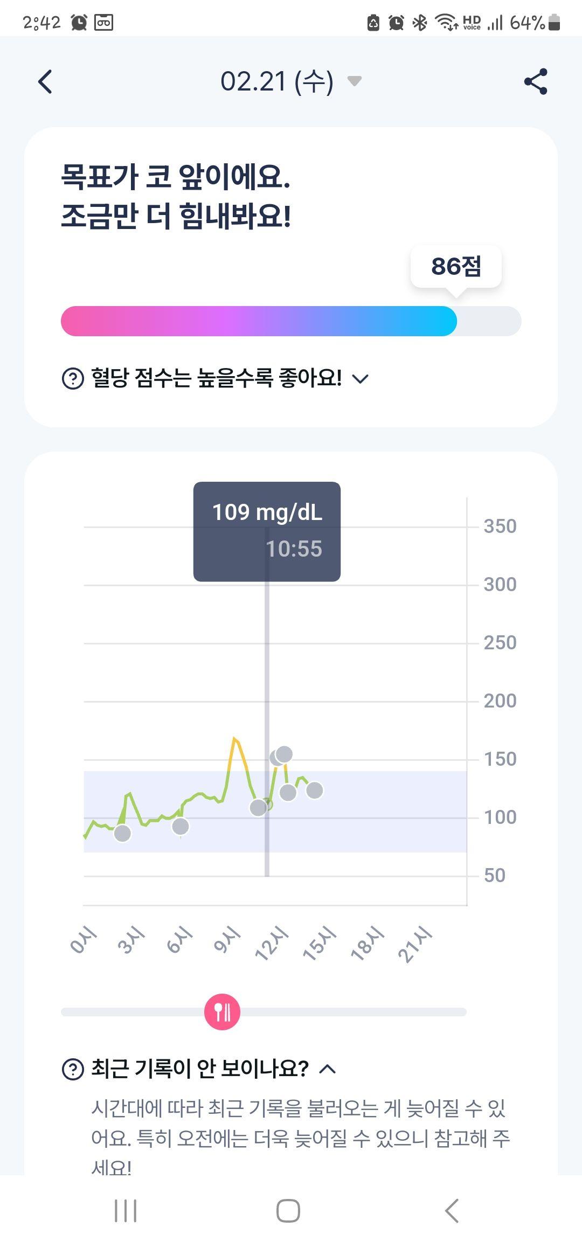The image size is (582, 1248).
Task: Collapse the 최근 기록이 안 보이나요 chevron
Action: [327, 1069]
